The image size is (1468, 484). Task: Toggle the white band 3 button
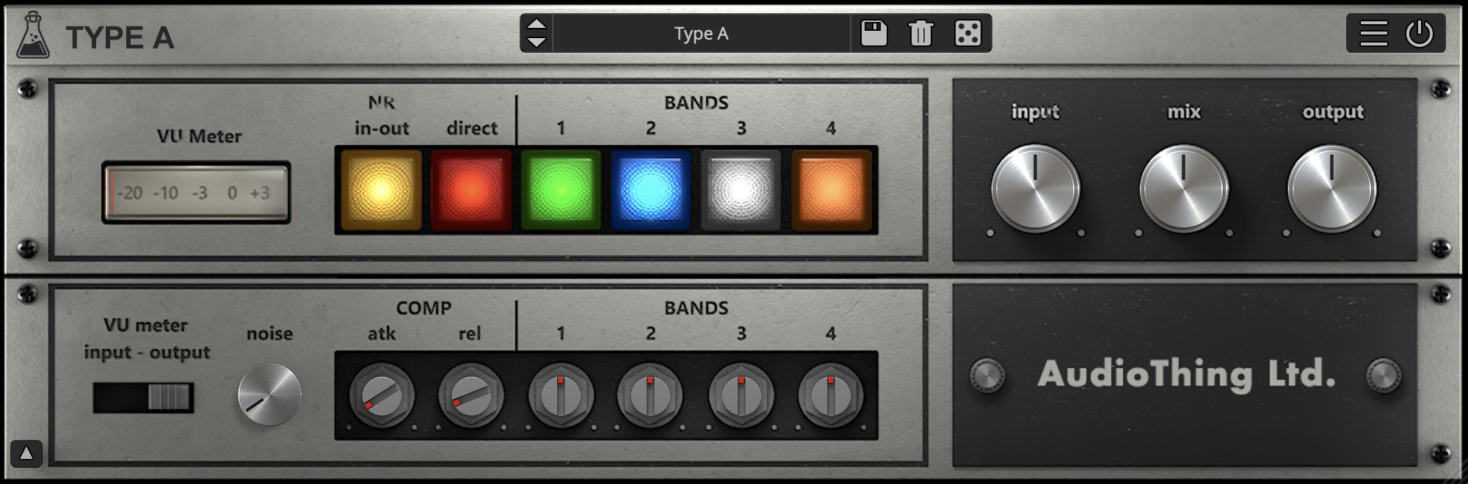pyautogui.click(x=741, y=190)
